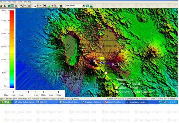The height and width of the screenshot is (123, 179).
Task: Click the Open Data File folder icon
Action: click(2, 5)
